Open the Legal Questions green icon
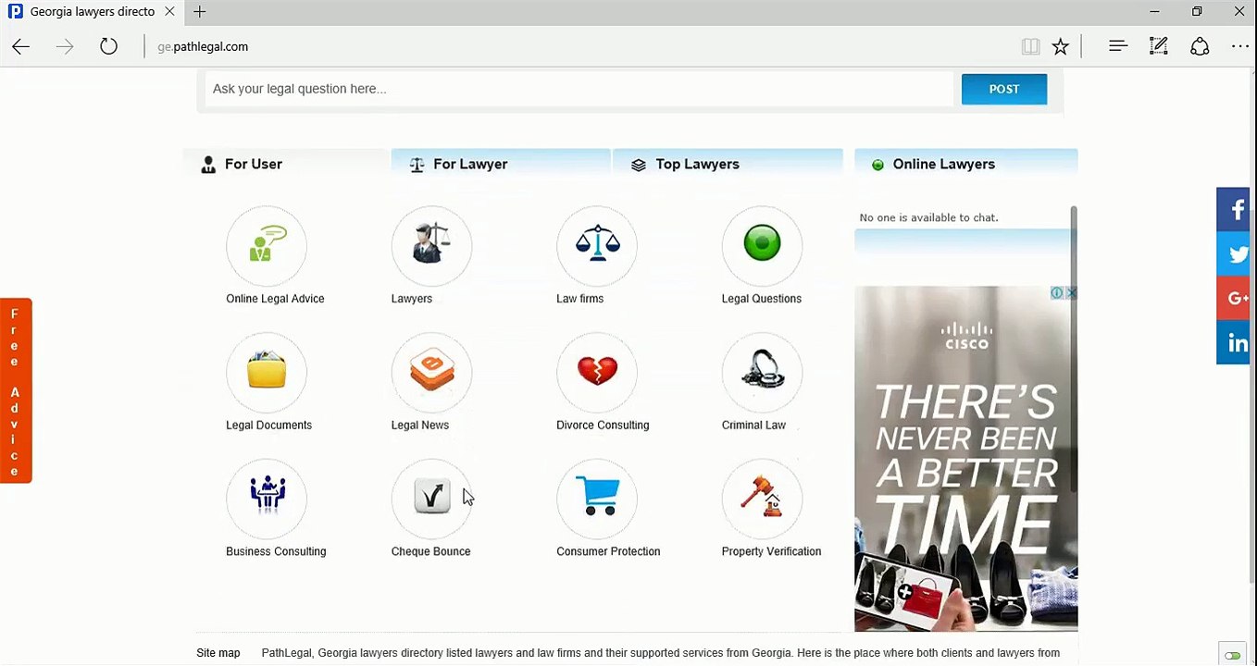This screenshot has height=666, width=1257. (762, 246)
